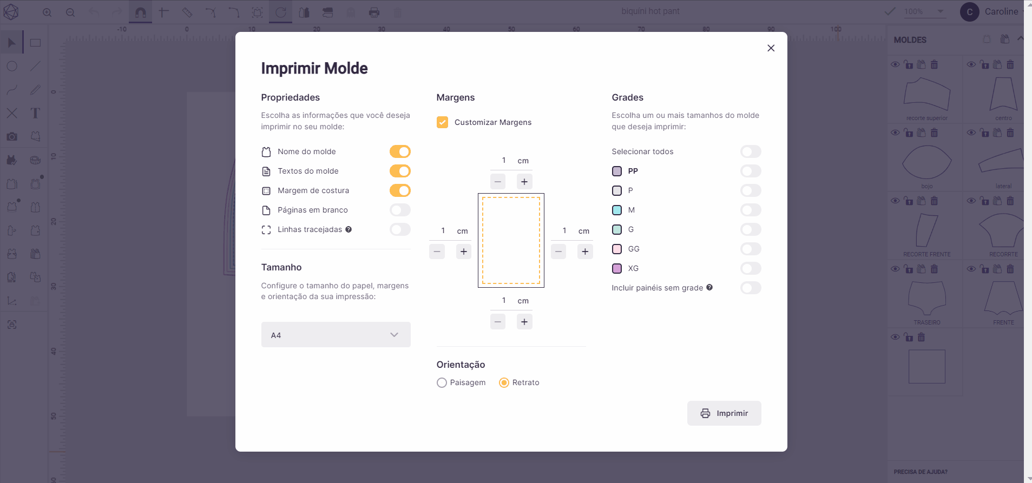This screenshot has width=1032, height=483.
Task: Hide the recorte superior mold eye icon
Action: point(895,64)
